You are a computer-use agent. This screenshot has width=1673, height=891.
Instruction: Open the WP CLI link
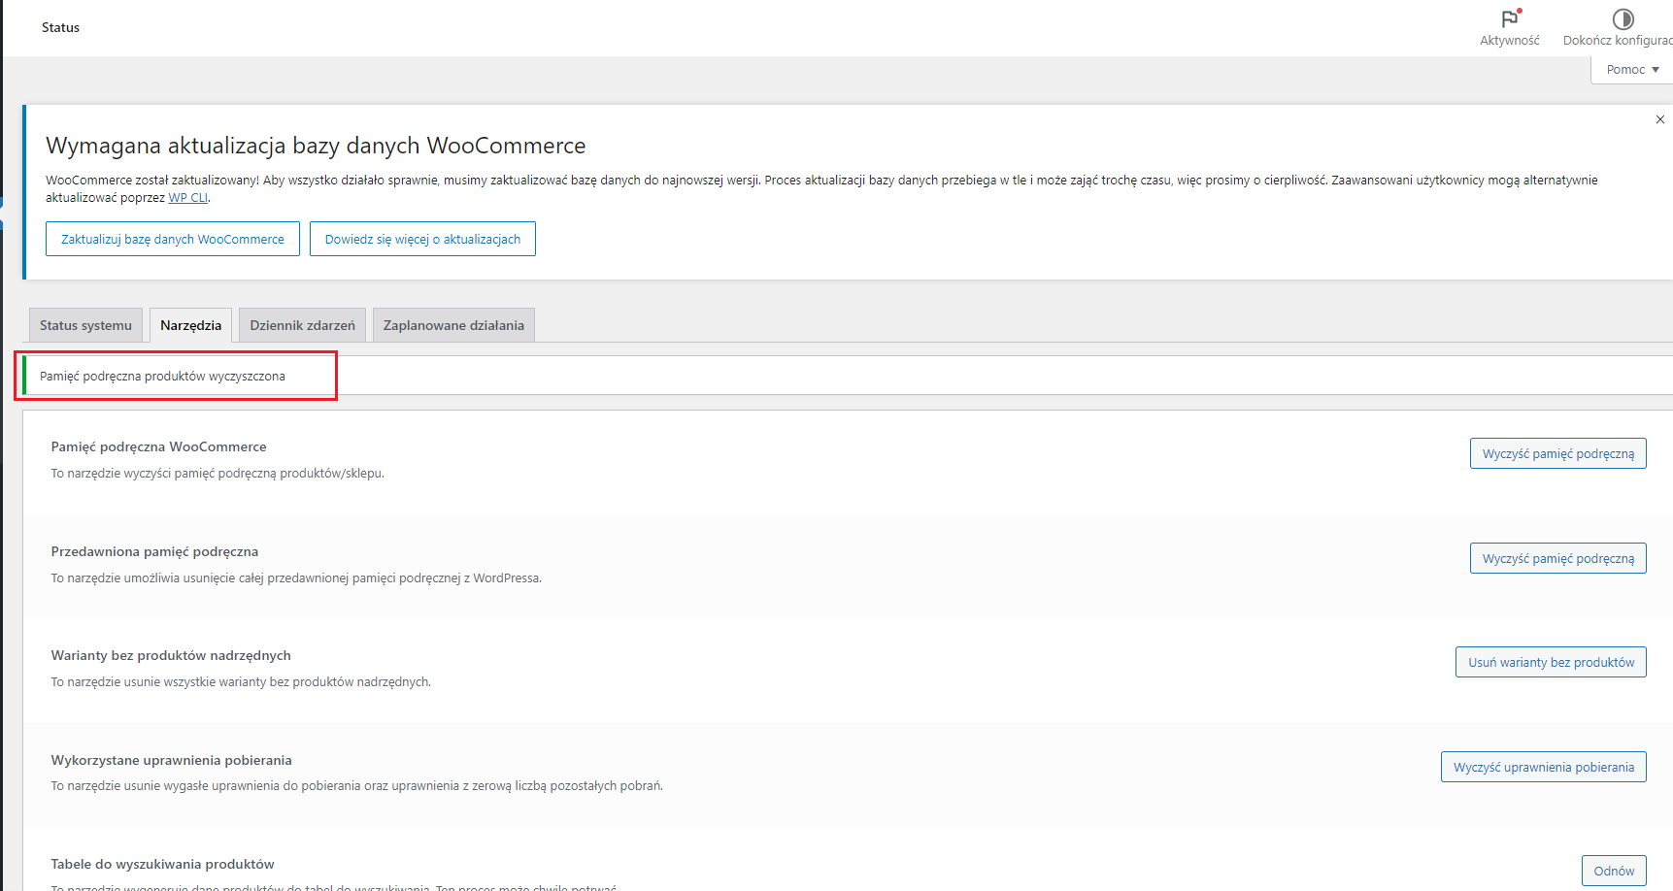[x=187, y=198]
